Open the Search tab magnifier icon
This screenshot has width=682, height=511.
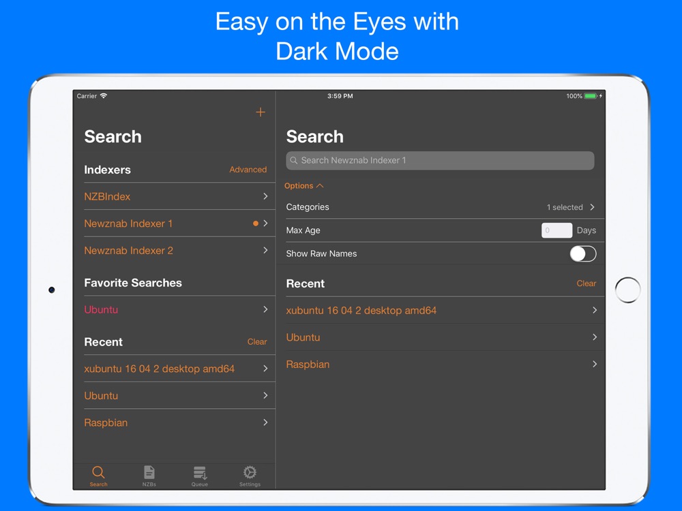tap(98, 473)
